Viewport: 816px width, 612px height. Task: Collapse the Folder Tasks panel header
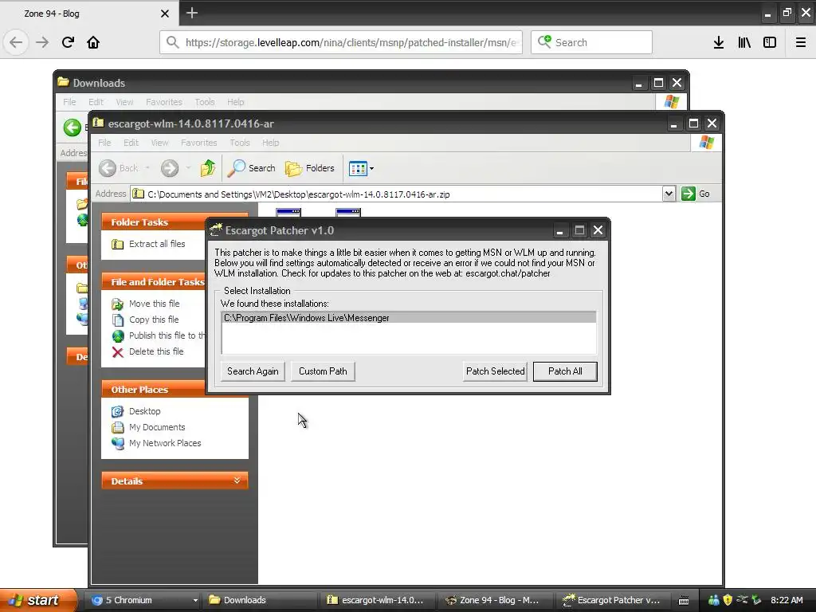[x=154, y=222]
